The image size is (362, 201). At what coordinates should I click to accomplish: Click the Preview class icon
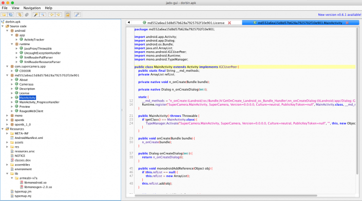coord(16,107)
